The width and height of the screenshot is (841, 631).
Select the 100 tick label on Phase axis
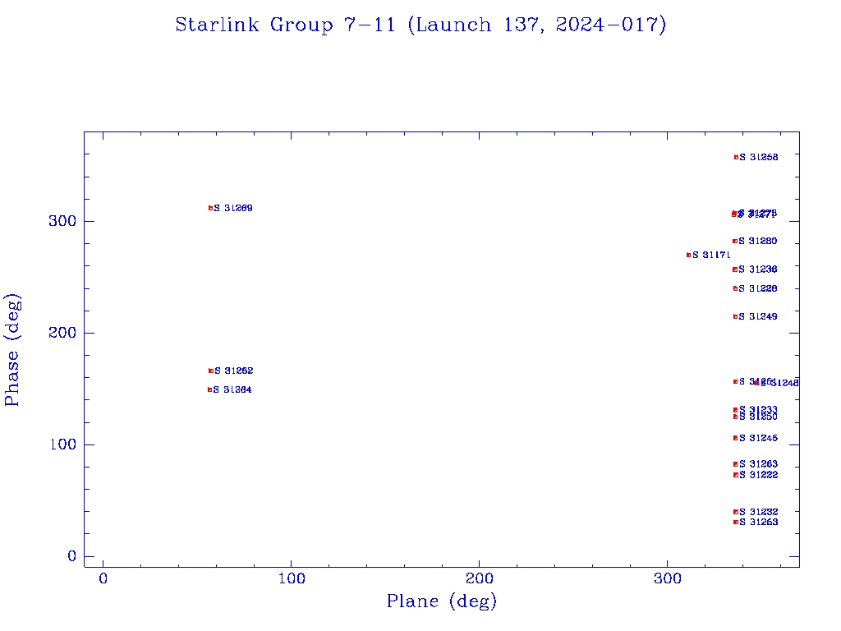pos(62,444)
